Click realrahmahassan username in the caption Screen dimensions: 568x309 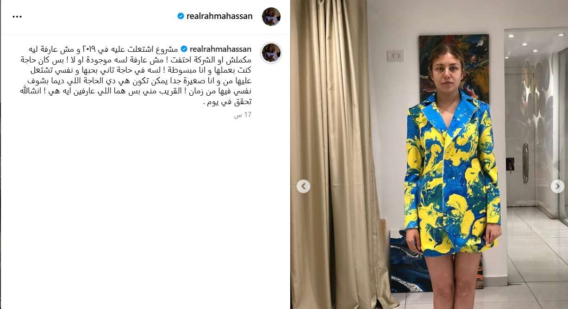coord(221,49)
